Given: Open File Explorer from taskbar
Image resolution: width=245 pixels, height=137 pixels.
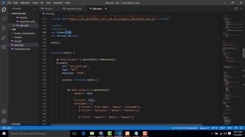Looking at the screenshot, I should point(92,134).
